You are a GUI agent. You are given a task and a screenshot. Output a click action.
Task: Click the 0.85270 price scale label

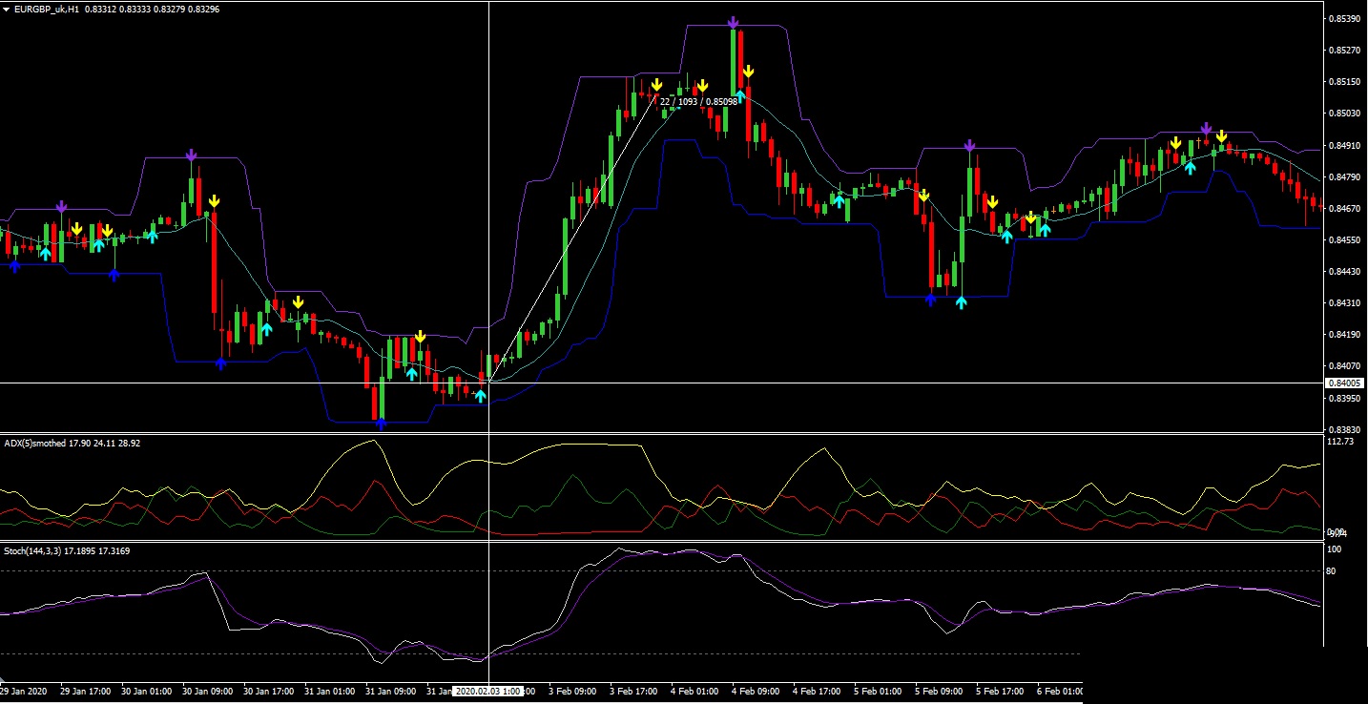[1345, 50]
